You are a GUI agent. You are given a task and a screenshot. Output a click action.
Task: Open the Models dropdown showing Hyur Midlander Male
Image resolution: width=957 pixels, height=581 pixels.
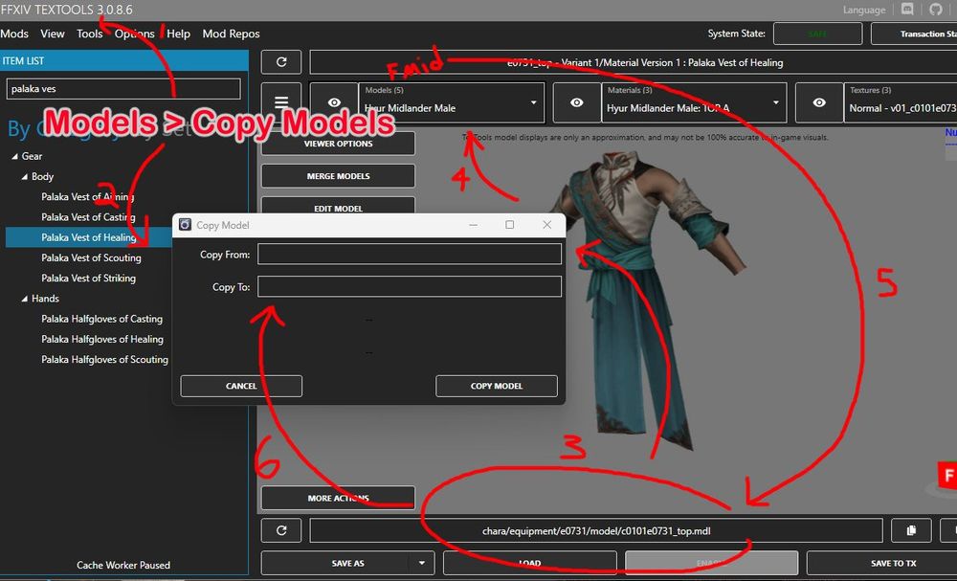pos(451,102)
